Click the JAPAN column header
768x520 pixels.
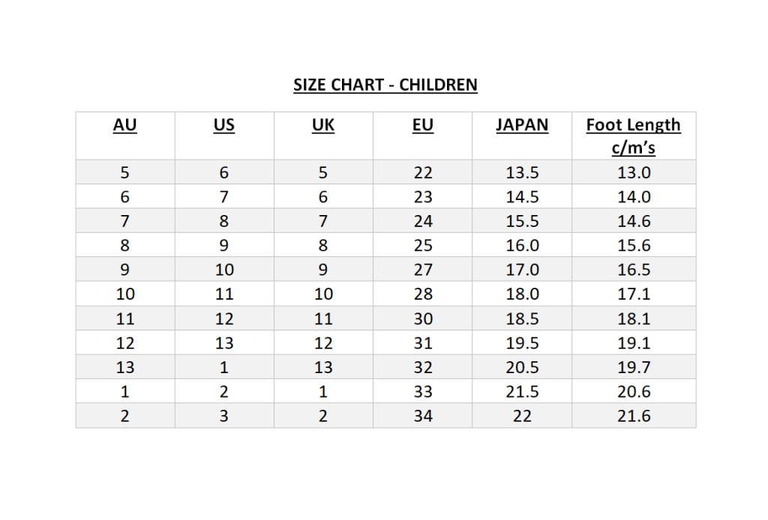point(522,125)
